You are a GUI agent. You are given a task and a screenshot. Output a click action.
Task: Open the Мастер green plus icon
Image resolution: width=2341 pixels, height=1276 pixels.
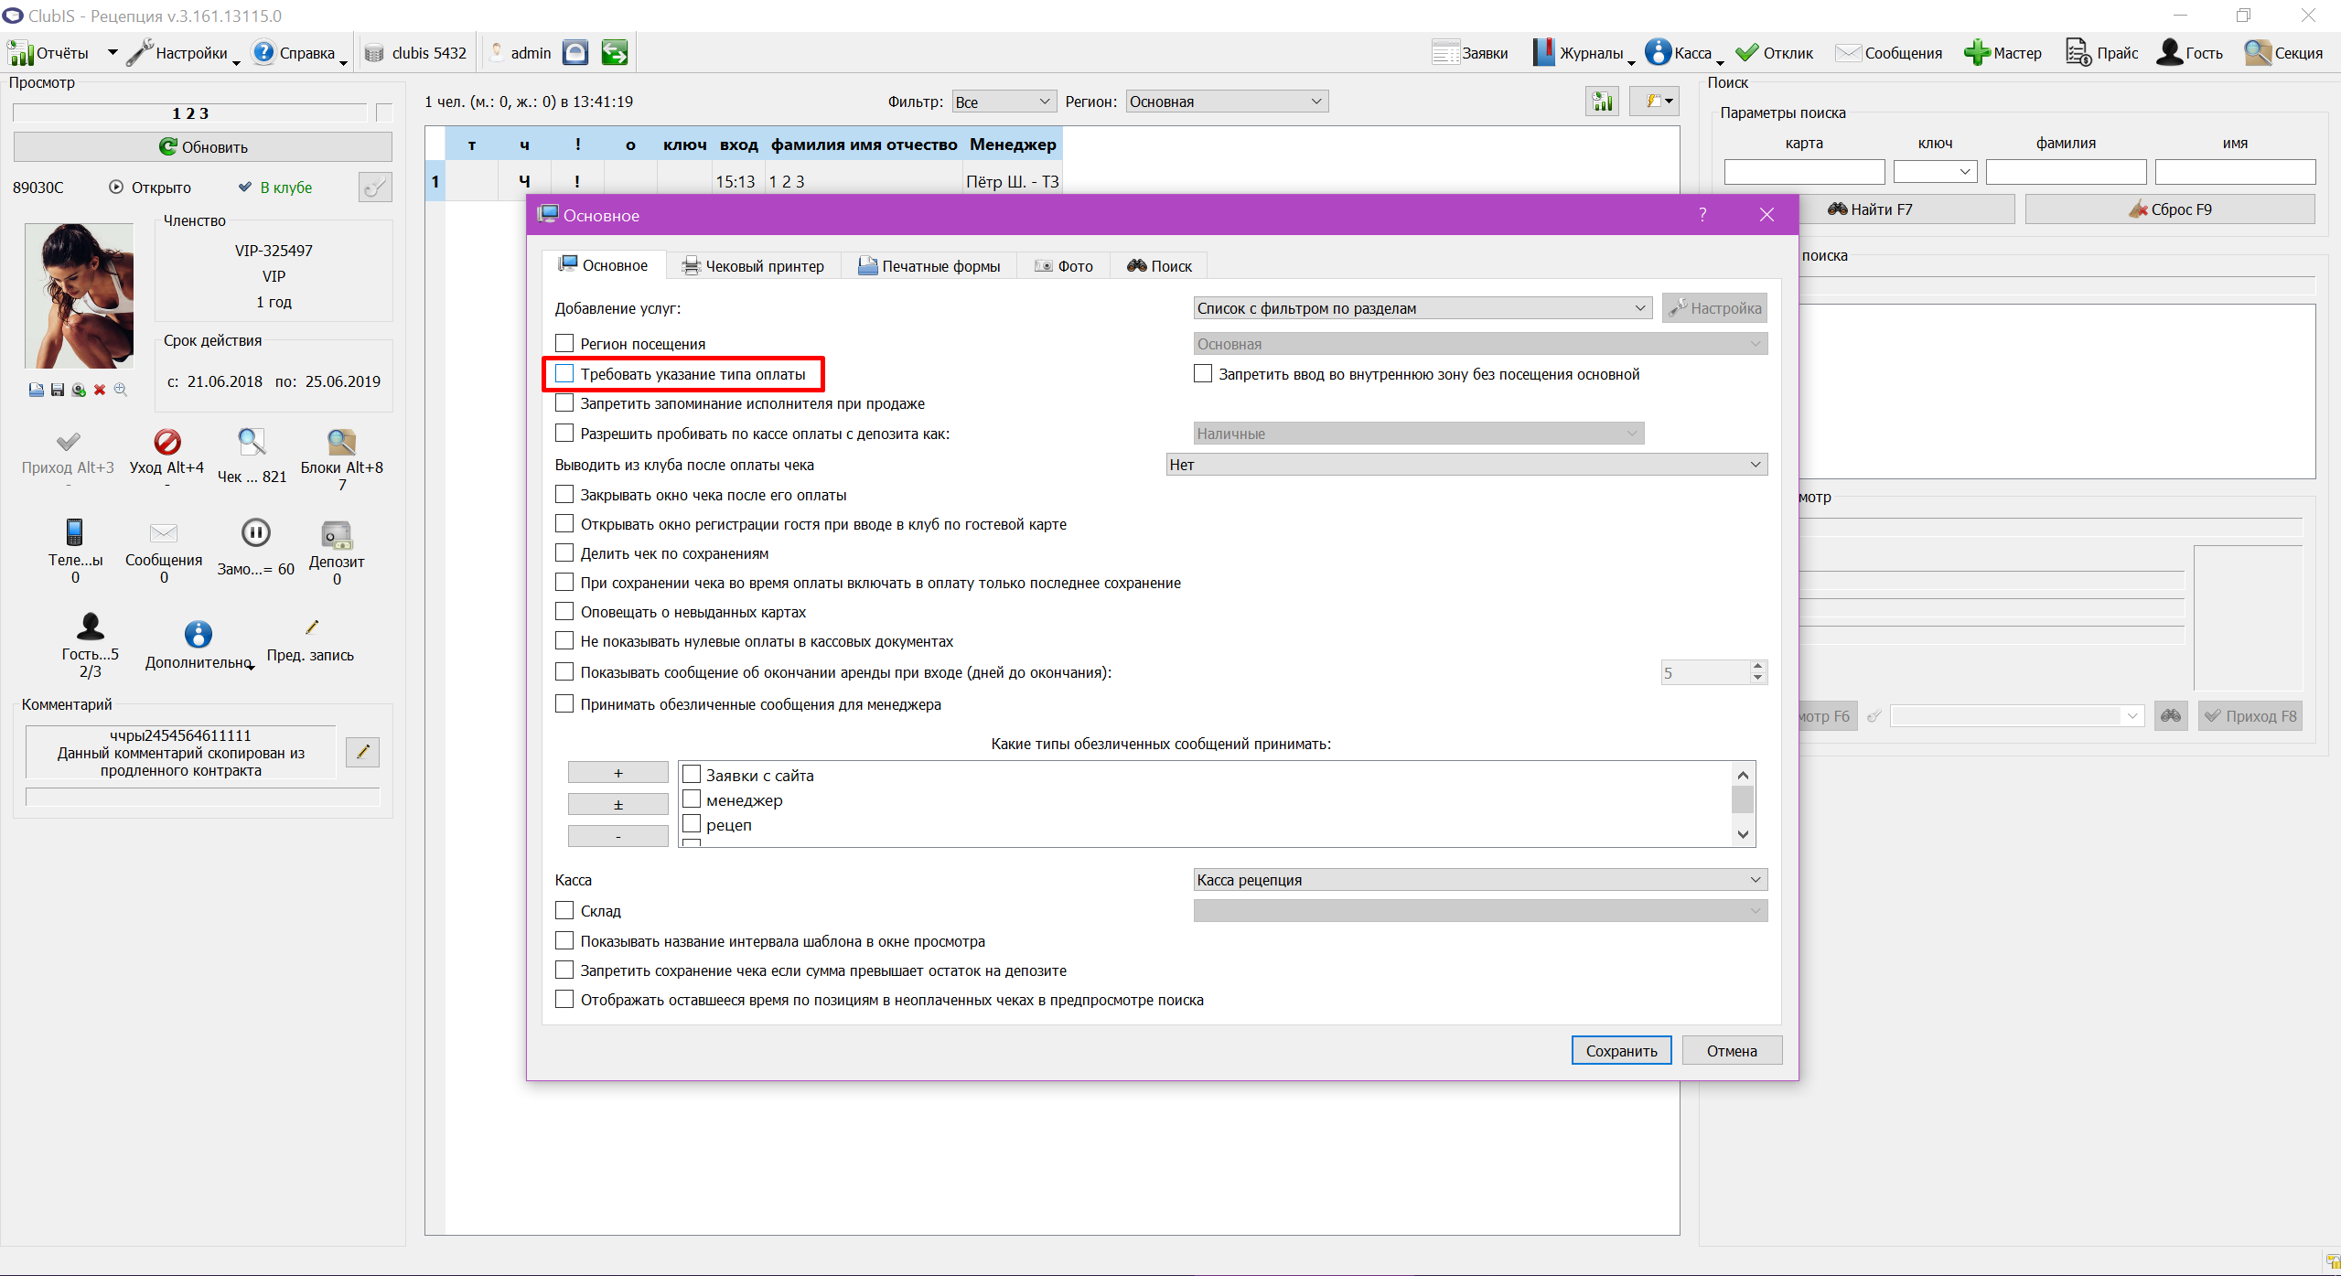[x=1976, y=52]
